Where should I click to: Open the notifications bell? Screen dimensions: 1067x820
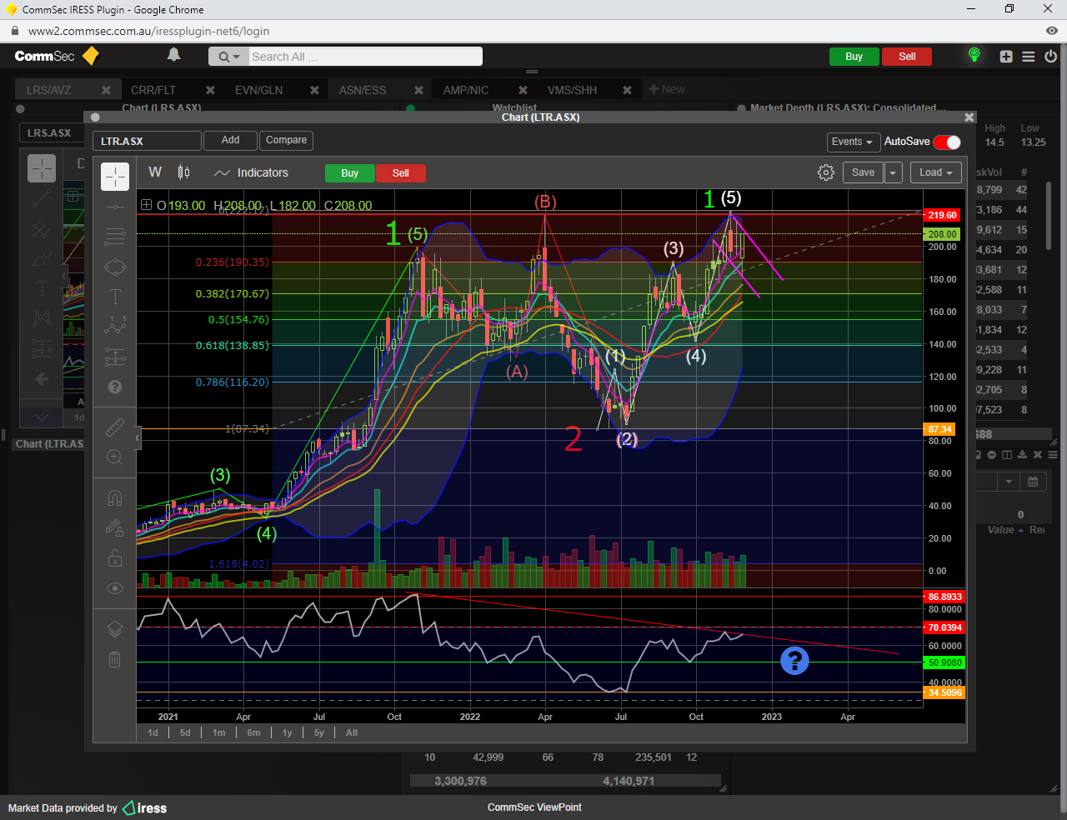click(173, 56)
